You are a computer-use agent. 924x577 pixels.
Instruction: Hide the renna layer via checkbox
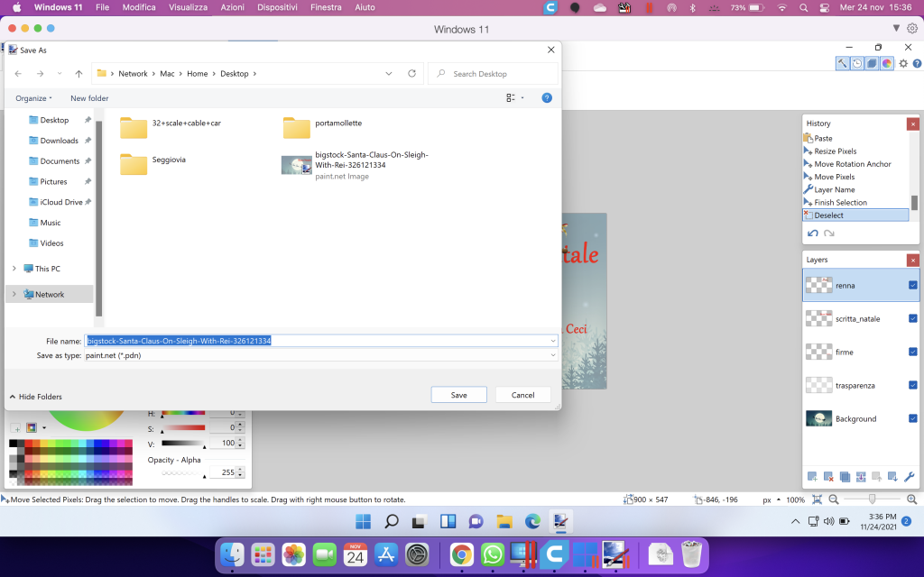click(x=912, y=285)
